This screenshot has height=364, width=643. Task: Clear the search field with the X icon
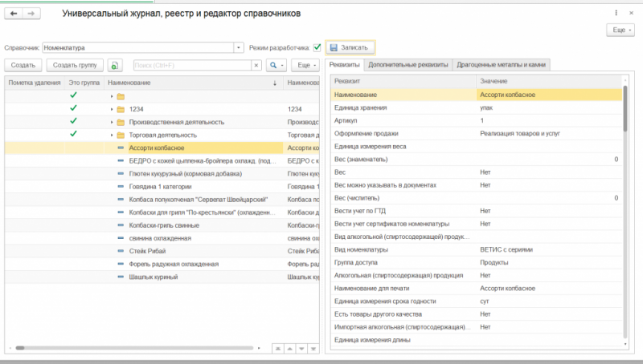[x=256, y=66]
